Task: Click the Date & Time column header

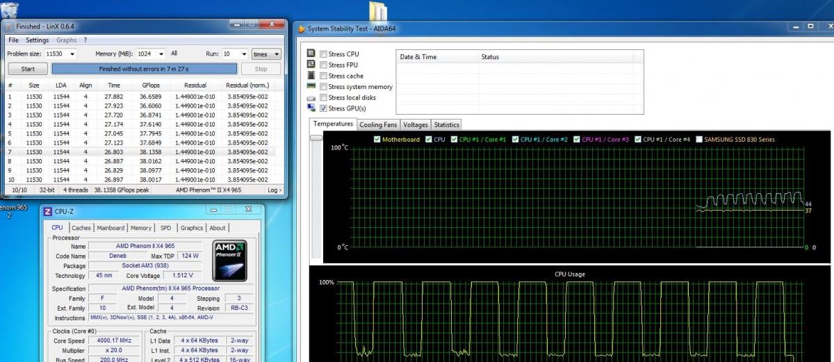Action: pos(436,57)
